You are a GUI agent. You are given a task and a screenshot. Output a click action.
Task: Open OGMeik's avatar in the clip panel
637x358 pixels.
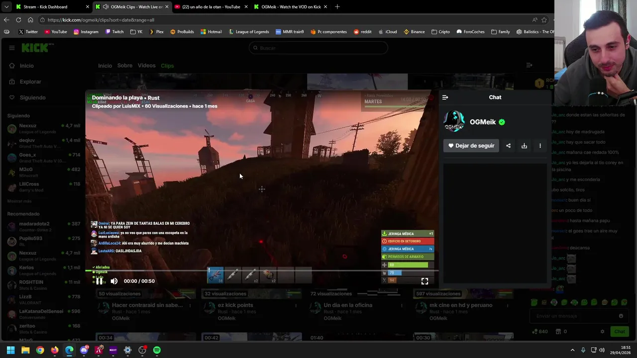[x=454, y=122]
